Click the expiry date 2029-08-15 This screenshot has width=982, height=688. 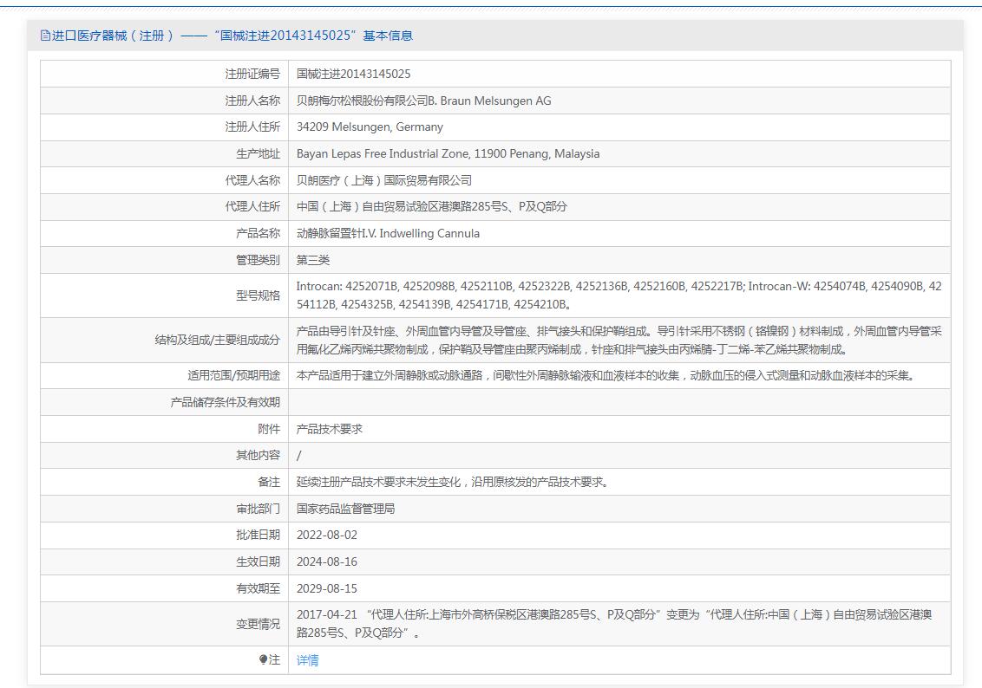(327, 588)
